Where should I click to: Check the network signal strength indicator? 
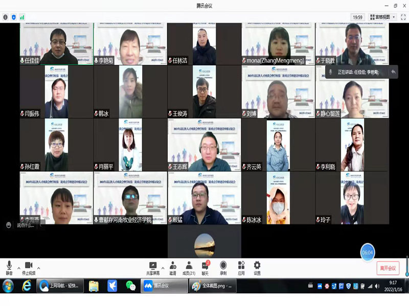22,17
